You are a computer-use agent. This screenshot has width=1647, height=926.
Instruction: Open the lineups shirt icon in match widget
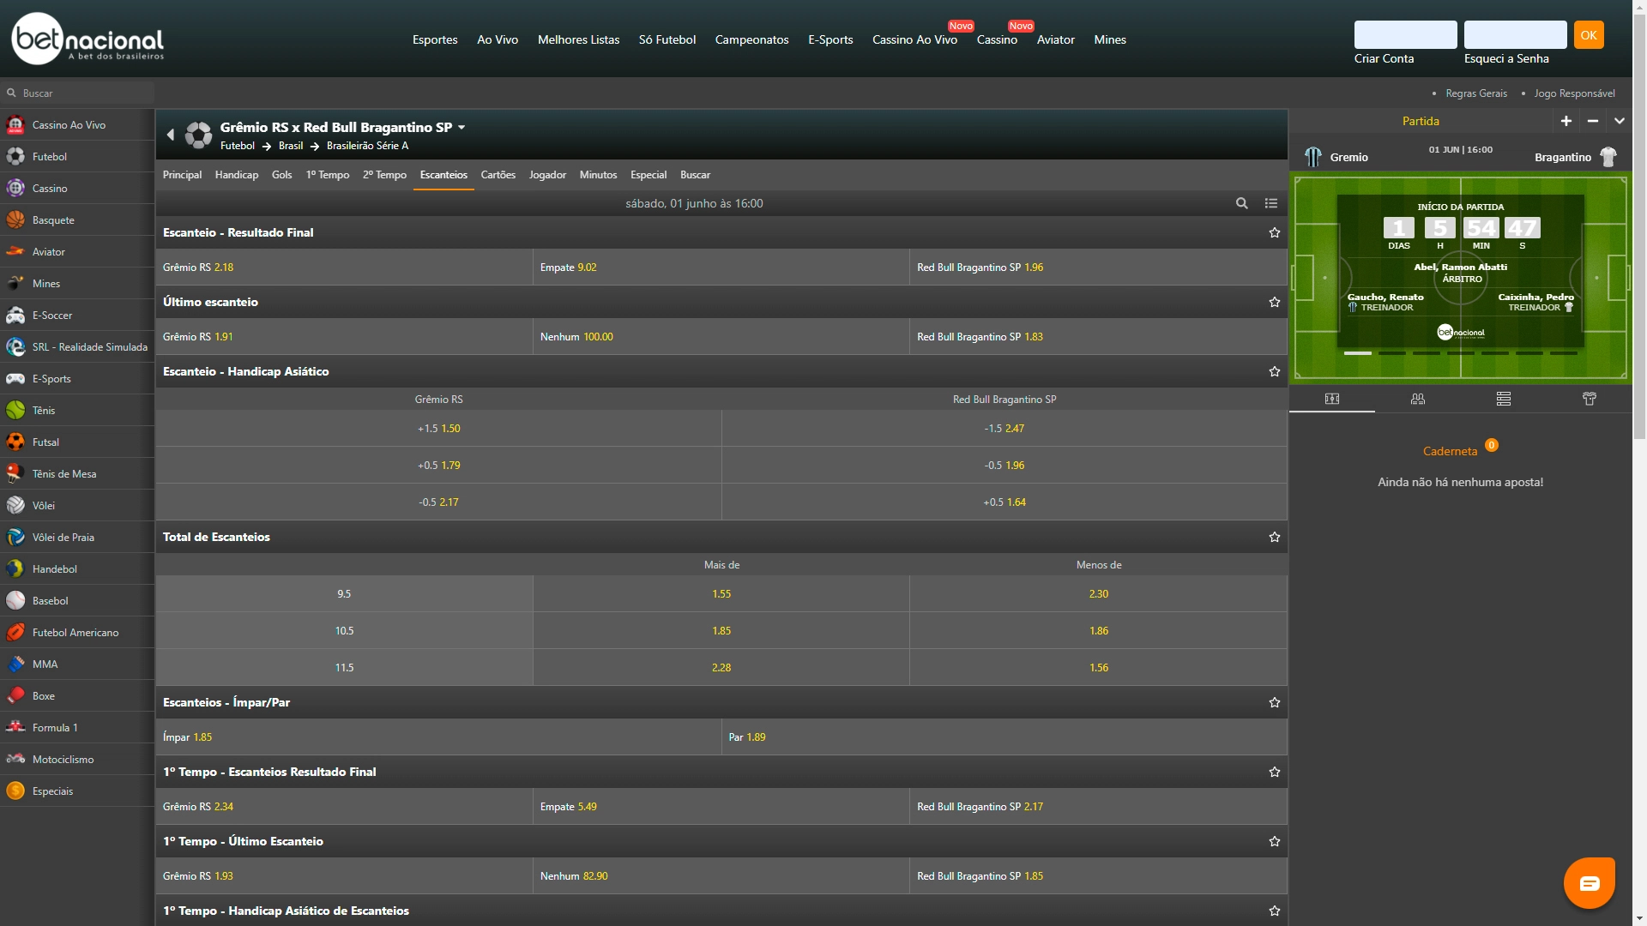1590,399
